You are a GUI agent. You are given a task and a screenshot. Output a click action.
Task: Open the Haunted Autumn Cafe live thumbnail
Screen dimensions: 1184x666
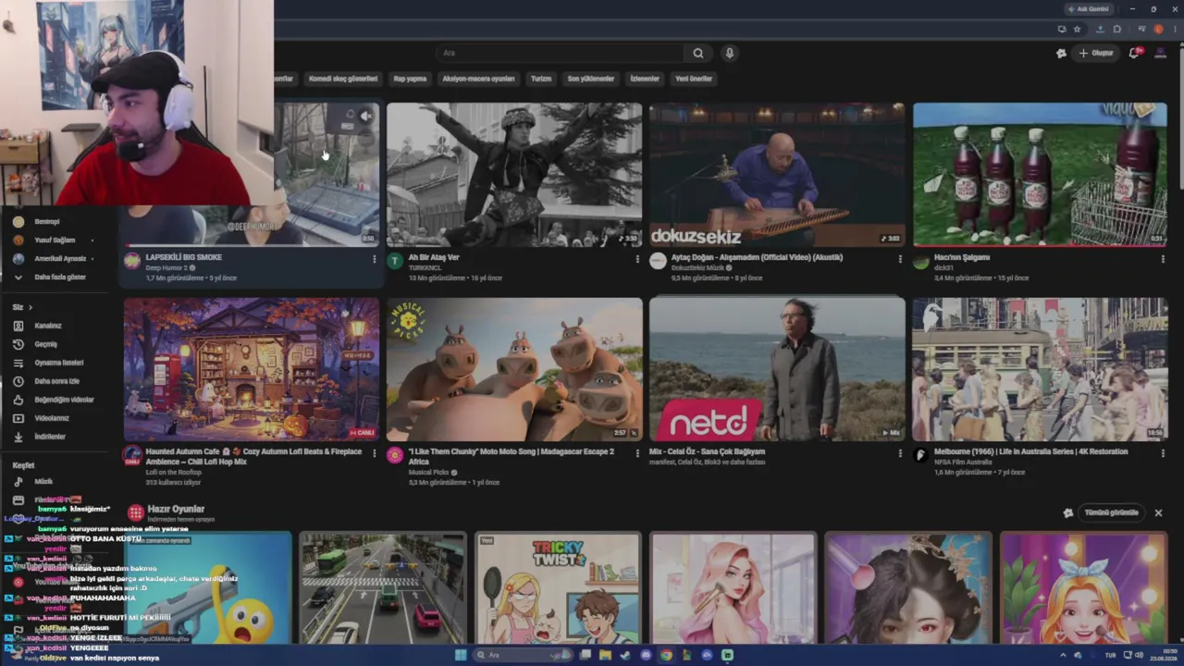click(x=252, y=369)
